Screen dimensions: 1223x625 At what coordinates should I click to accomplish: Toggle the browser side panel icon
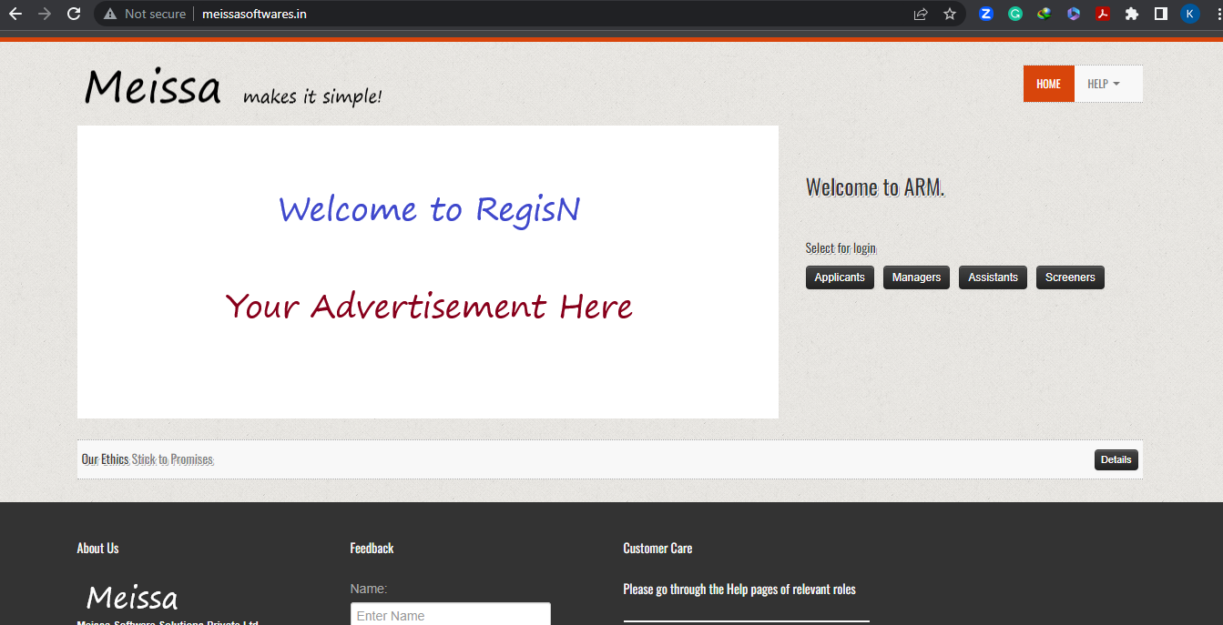1161,14
